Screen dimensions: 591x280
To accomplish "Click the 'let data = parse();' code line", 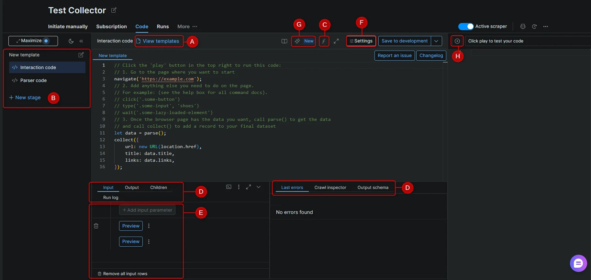I will pyautogui.click(x=140, y=133).
